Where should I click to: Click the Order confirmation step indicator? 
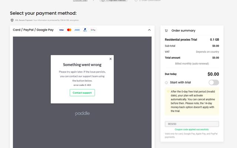(147, 1)
